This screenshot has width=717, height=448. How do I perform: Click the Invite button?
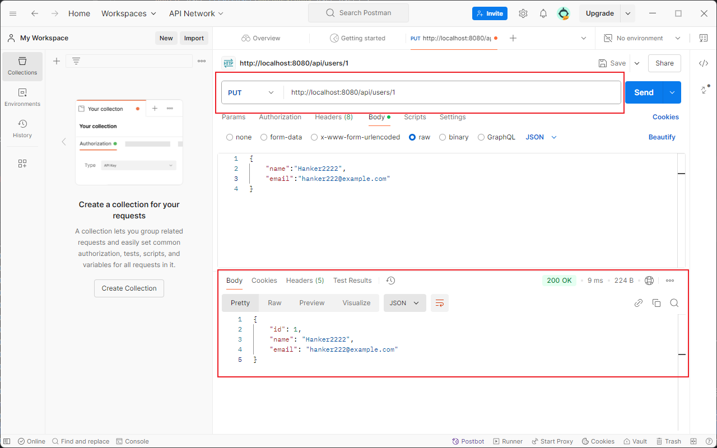(x=490, y=13)
